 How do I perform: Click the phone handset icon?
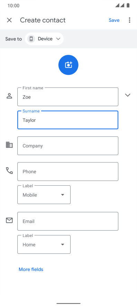(9, 171)
